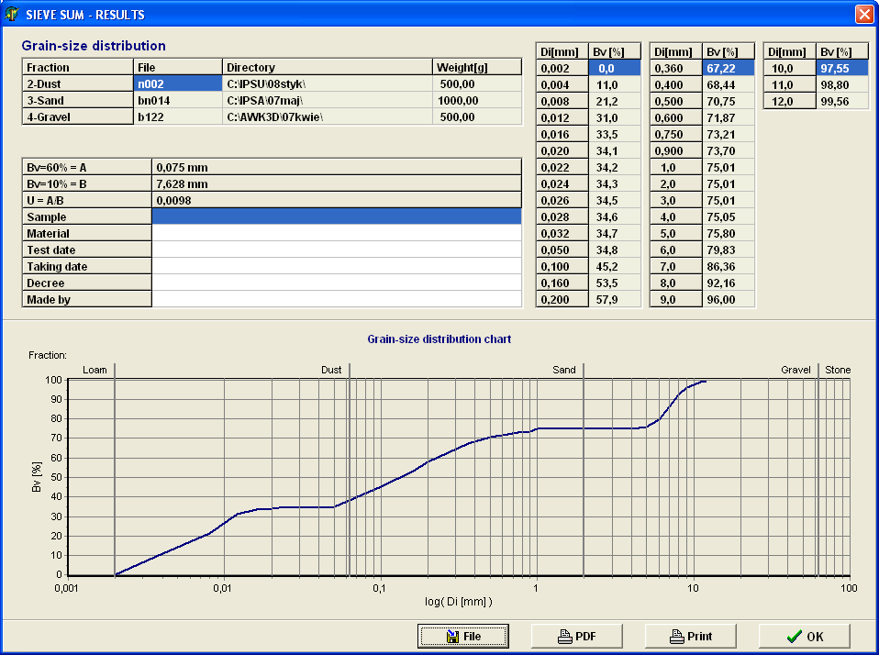The image size is (879, 655).
Task: Export results using the PDF button
Action: click(577, 636)
